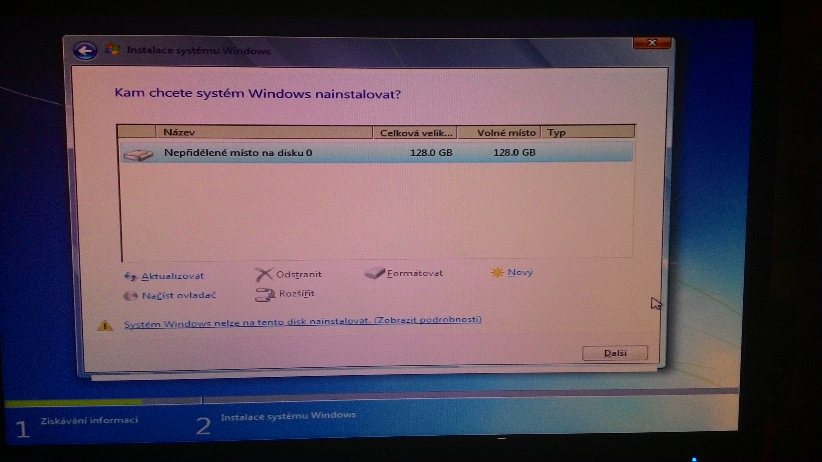Click the Nový link text
The height and width of the screenshot is (462, 822).
tap(520, 272)
